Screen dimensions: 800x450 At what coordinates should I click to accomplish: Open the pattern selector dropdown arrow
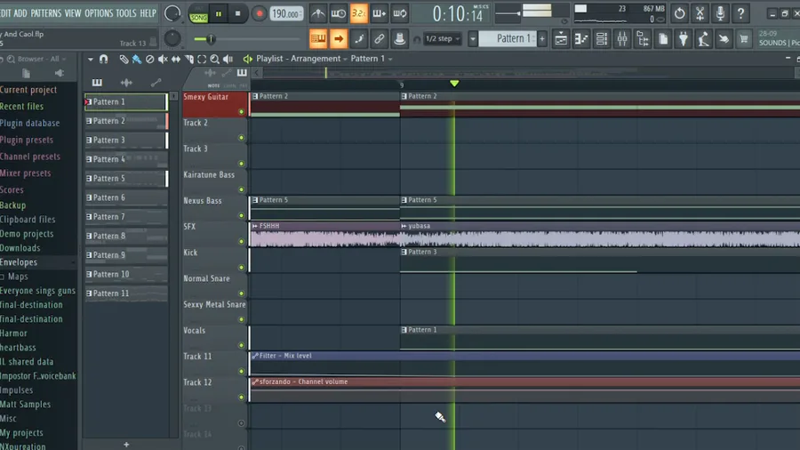(x=473, y=39)
